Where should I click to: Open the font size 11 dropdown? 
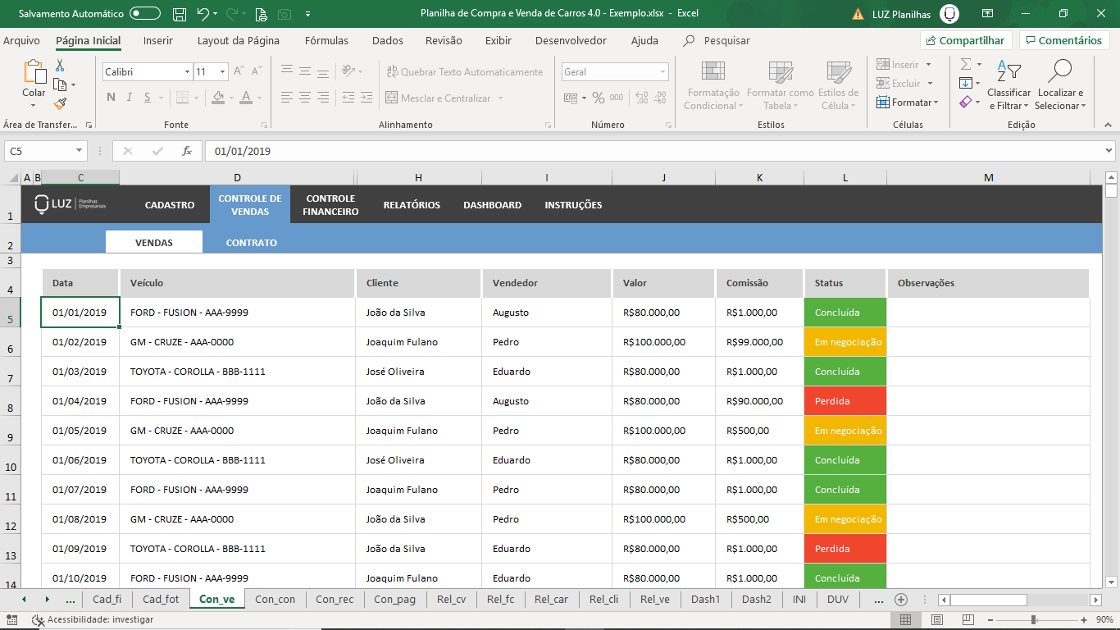pyautogui.click(x=222, y=72)
